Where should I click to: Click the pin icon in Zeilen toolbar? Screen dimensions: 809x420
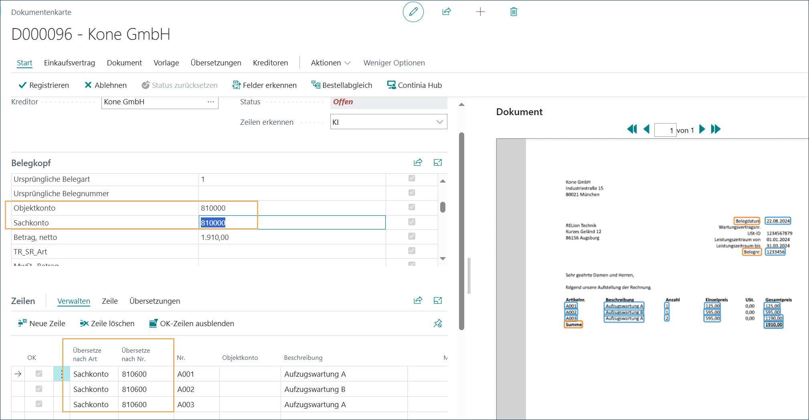437,323
